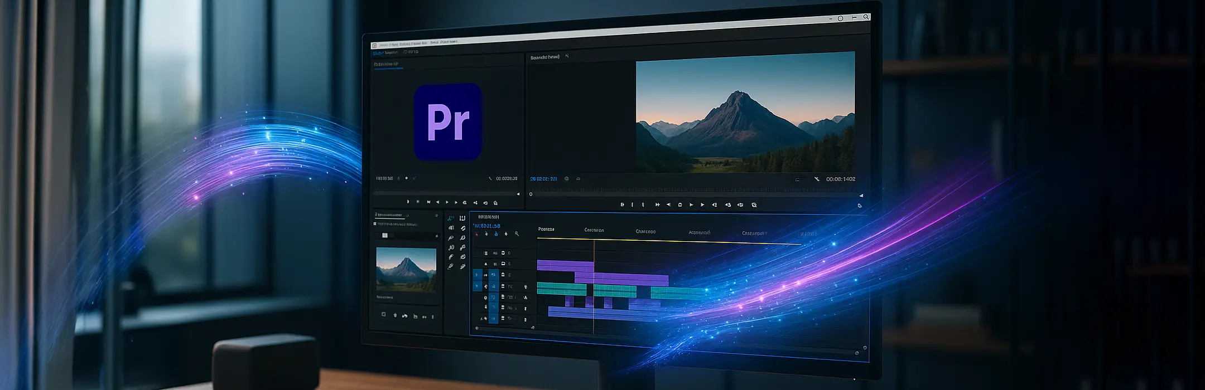
Task: Click the purple Pr logo in the source monitor
Action: click(448, 122)
